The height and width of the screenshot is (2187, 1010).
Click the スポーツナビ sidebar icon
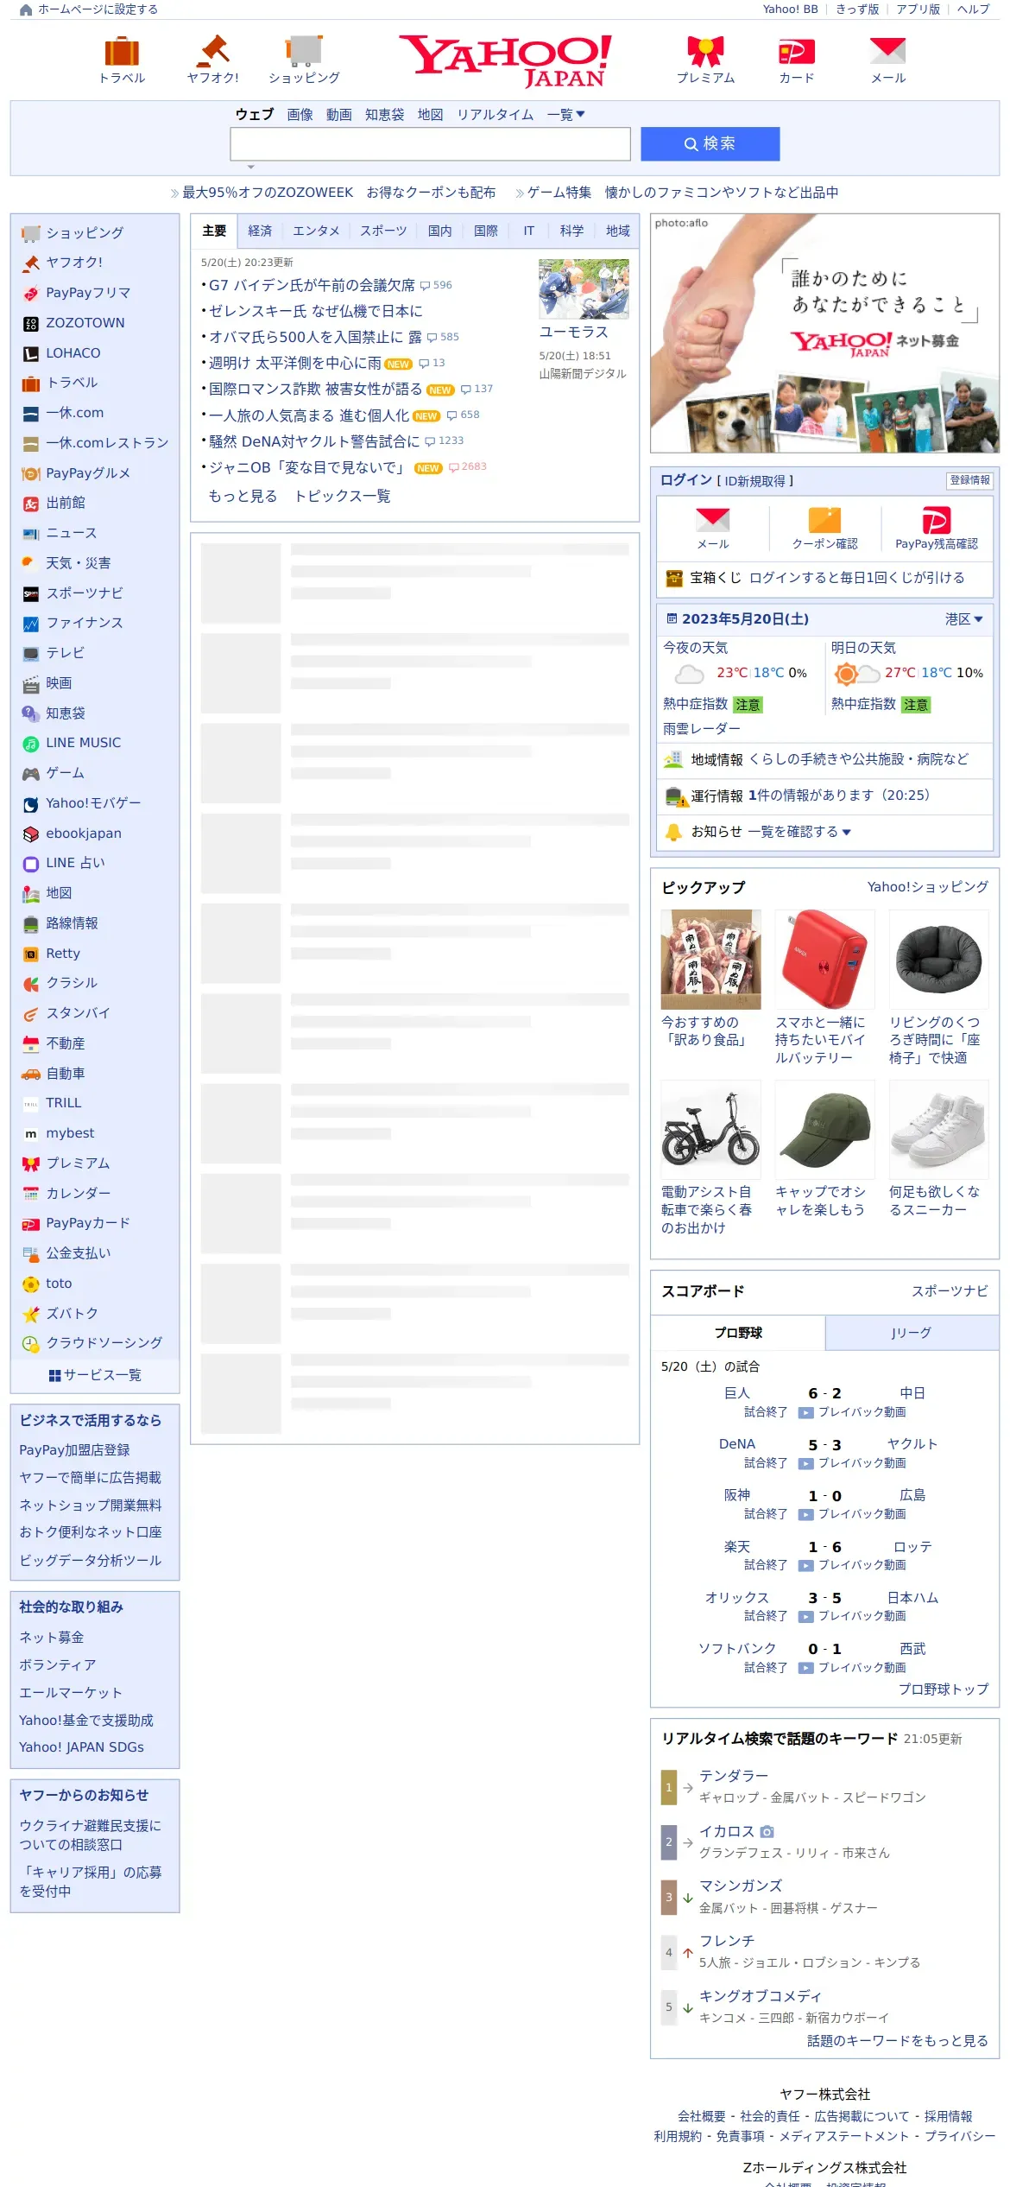coord(31,593)
